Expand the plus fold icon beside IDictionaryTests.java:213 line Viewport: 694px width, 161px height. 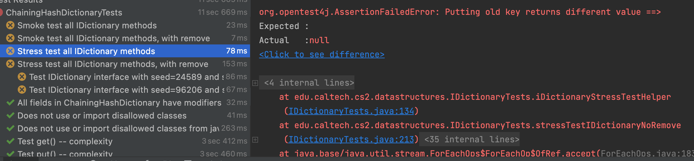[x=255, y=140]
